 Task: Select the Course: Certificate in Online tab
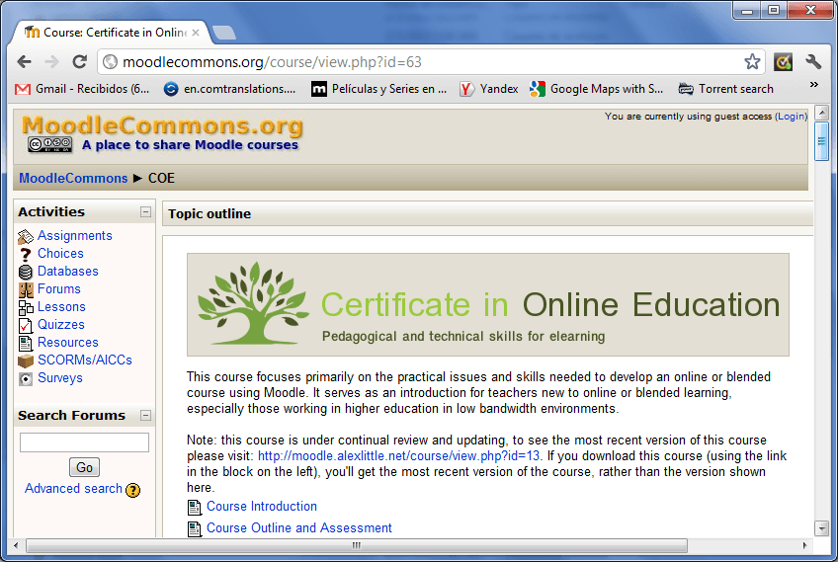pos(110,33)
